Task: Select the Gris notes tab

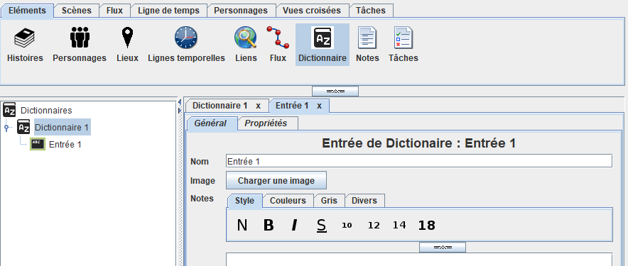Action: 329,201
